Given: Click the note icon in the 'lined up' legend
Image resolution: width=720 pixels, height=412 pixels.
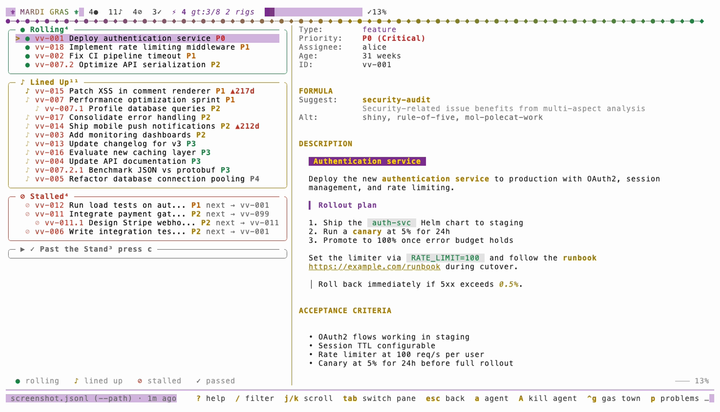Looking at the screenshot, I should tap(76, 381).
